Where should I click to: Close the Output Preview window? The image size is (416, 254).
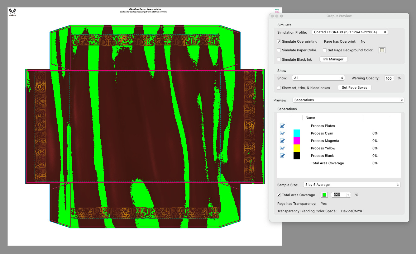click(272, 16)
